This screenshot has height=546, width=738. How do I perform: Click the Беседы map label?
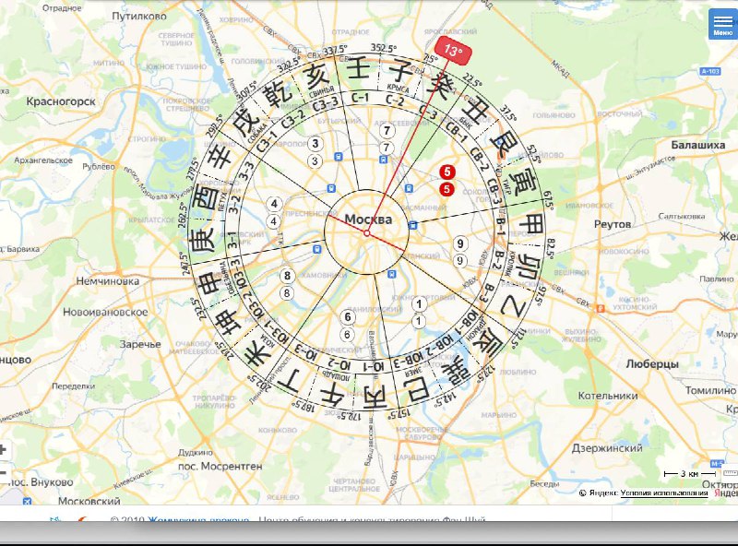coord(544,483)
